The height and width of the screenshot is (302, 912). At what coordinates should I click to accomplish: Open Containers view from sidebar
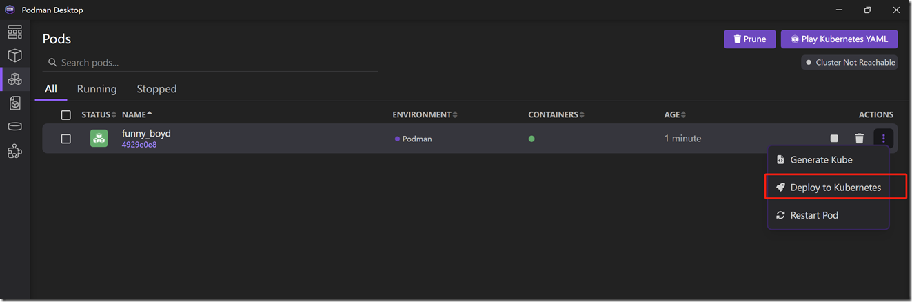pos(14,55)
